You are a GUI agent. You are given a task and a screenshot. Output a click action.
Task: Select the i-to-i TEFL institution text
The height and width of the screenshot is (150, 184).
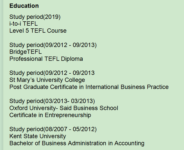[x=23, y=24]
